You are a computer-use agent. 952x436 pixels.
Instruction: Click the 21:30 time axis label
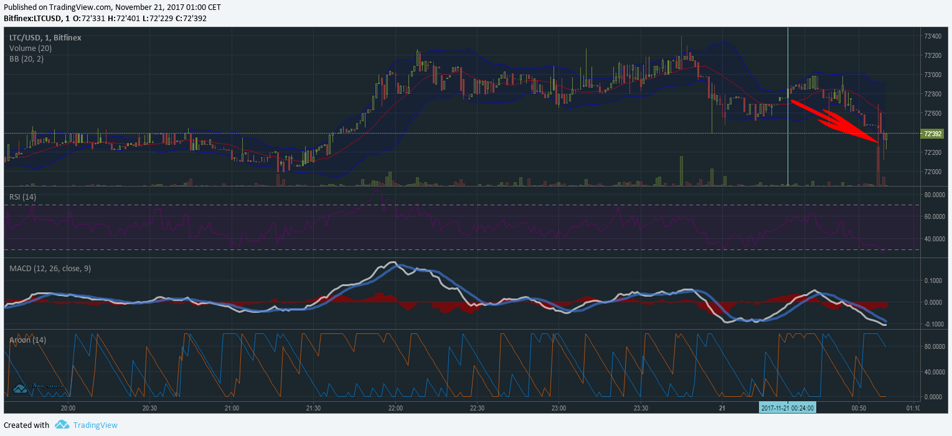coord(313,409)
